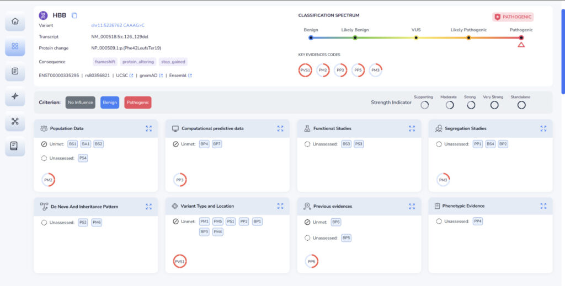Click the Likely Benign spectrum point
Viewport: 565px width, 286px height.
pyautogui.click(x=355, y=38)
